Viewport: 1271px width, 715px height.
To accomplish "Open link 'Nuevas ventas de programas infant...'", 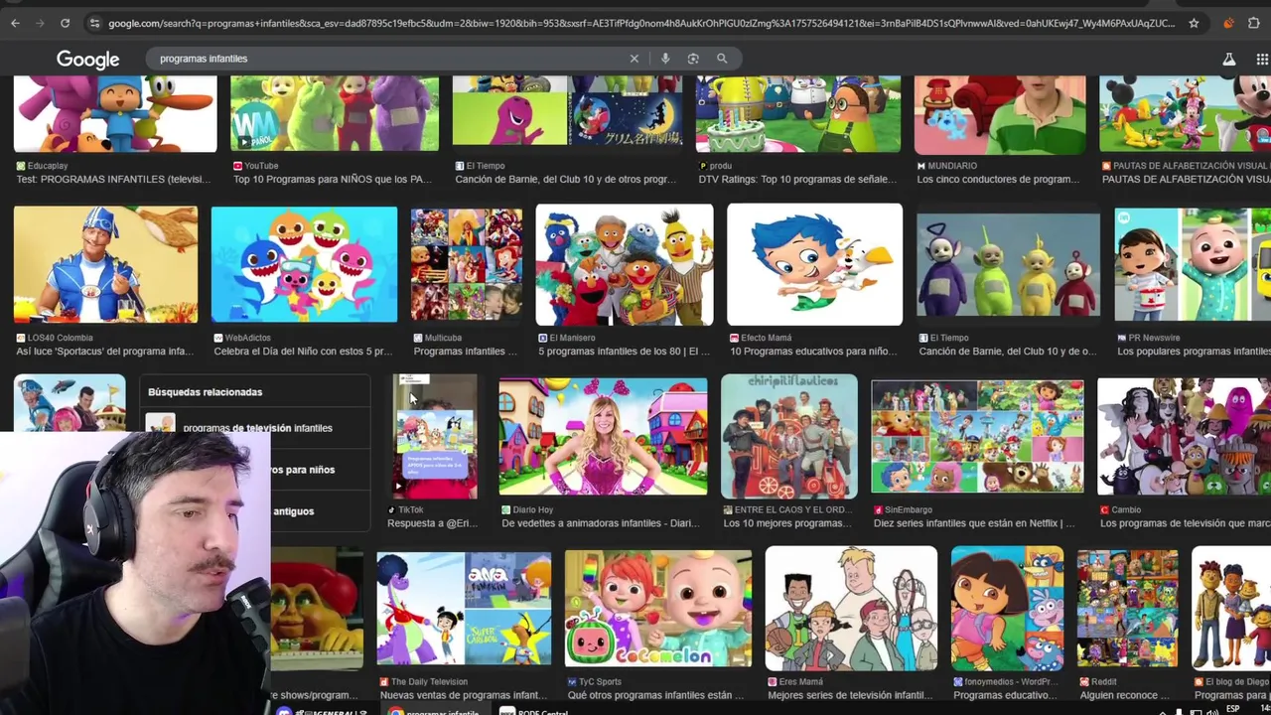I will pyautogui.click(x=463, y=695).
